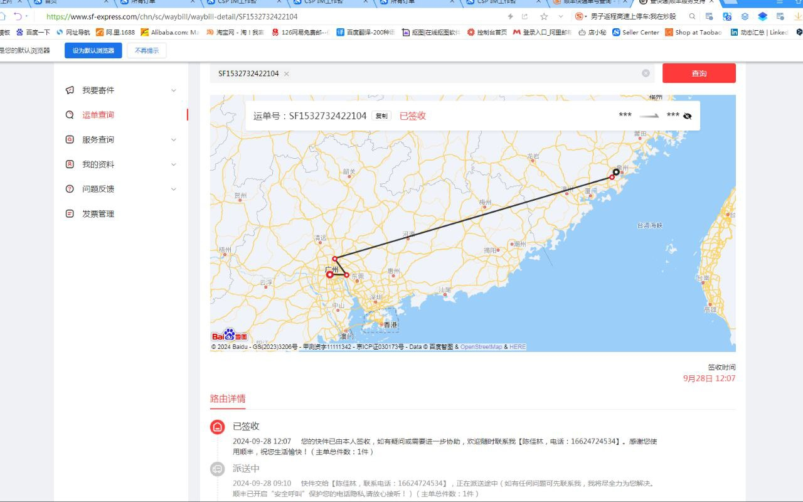Switch to the 路由详情 tab
This screenshot has height=502, width=803.
(228, 398)
